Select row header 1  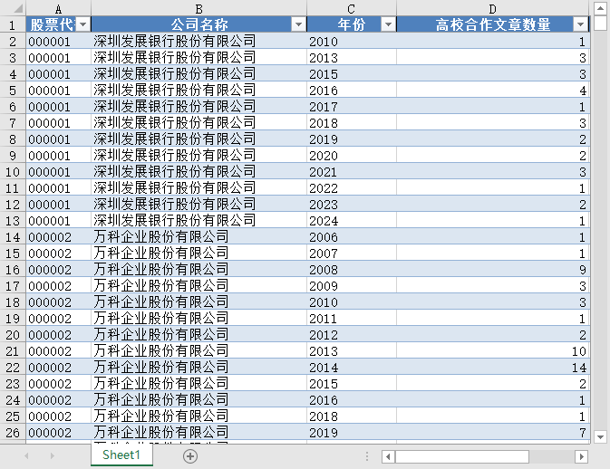tap(13, 24)
